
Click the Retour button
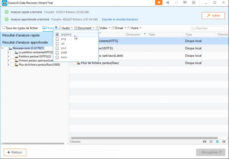click(15, 152)
